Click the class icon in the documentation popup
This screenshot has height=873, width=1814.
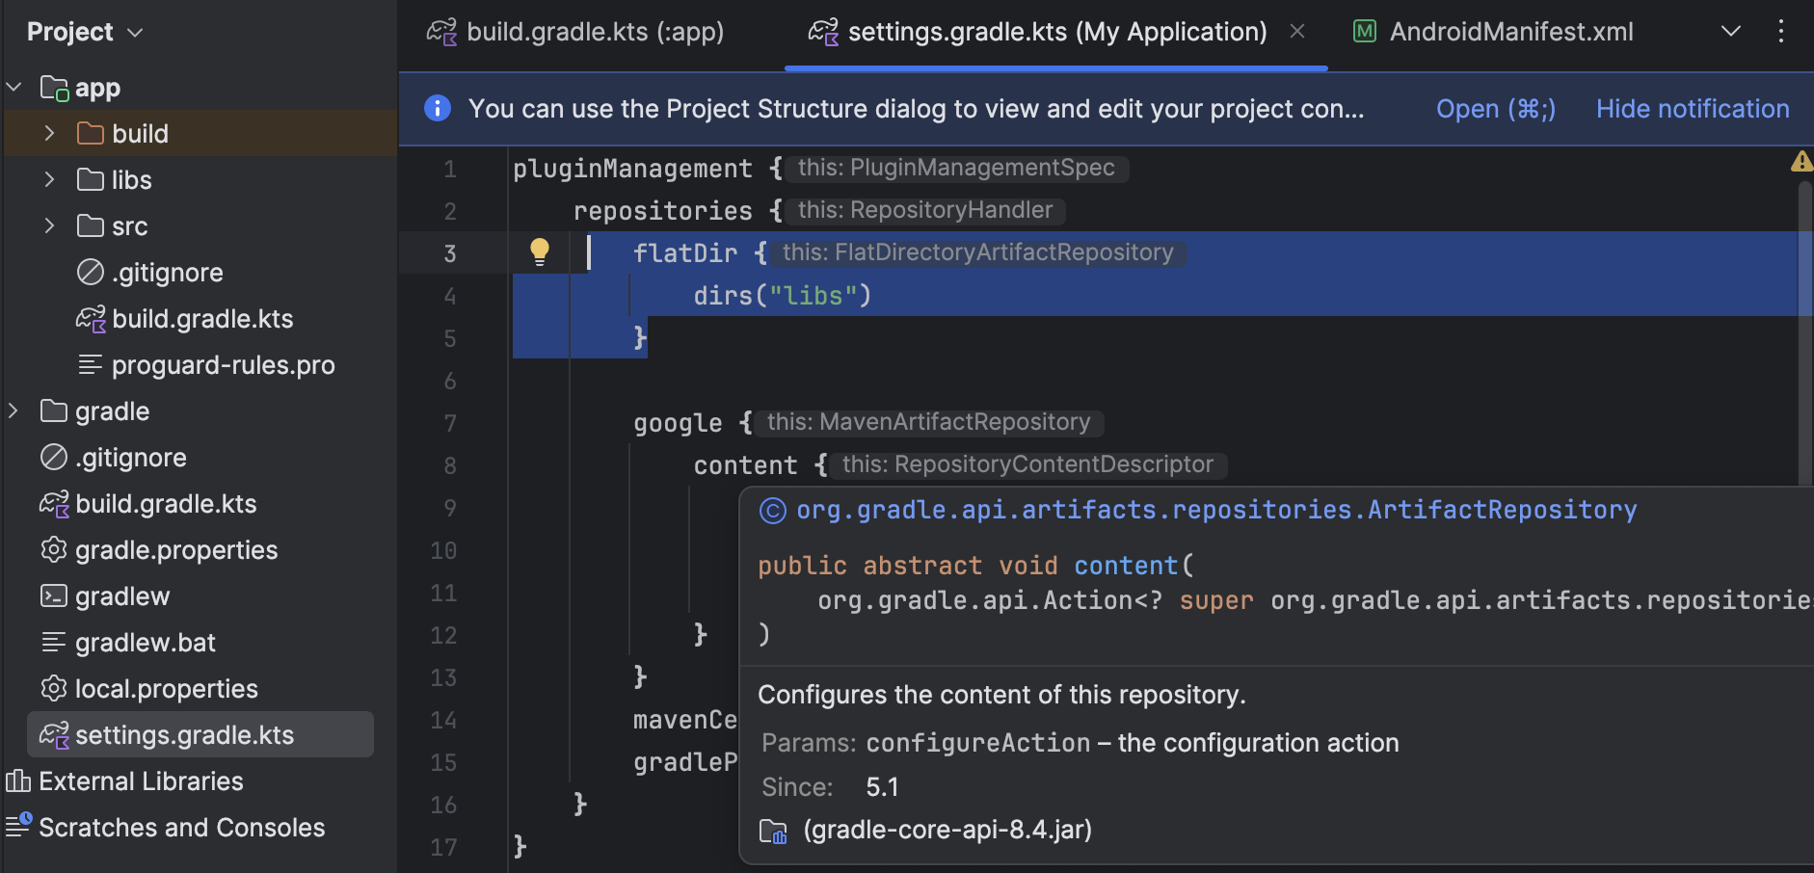[773, 510]
